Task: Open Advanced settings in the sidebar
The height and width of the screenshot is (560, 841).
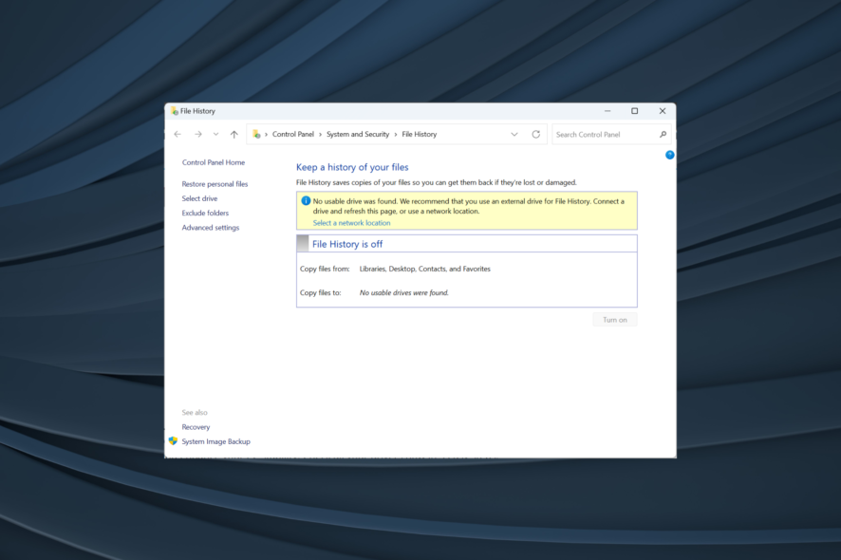Action: 211,227
